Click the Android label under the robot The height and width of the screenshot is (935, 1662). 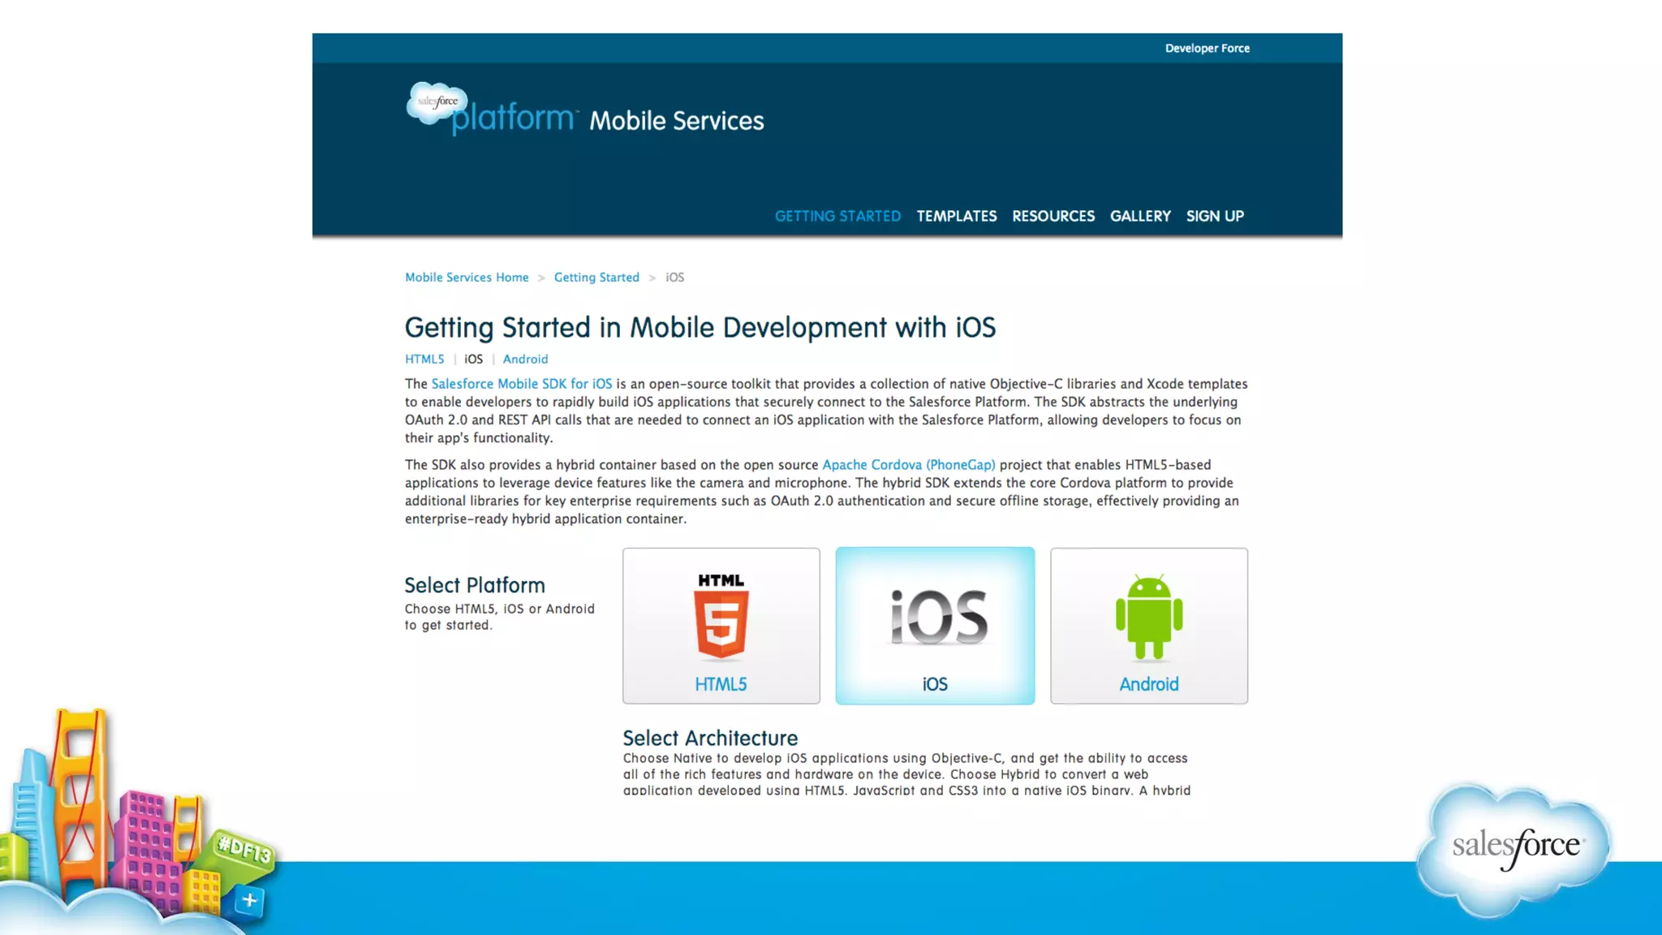1148,684
